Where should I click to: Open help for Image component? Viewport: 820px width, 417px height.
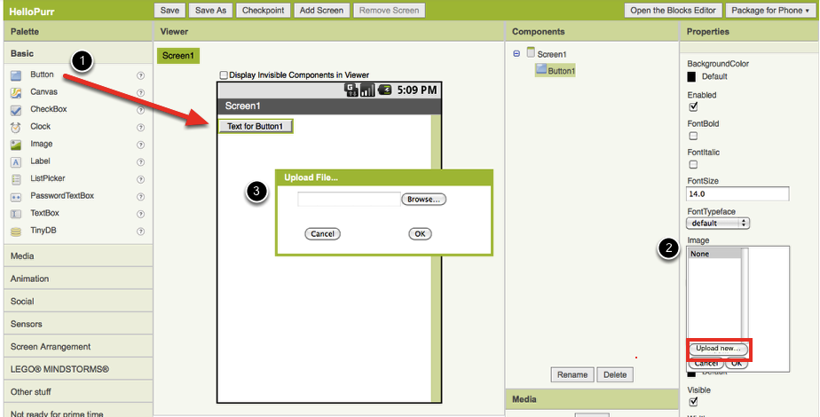pyautogui.click(x=140, y=145)
